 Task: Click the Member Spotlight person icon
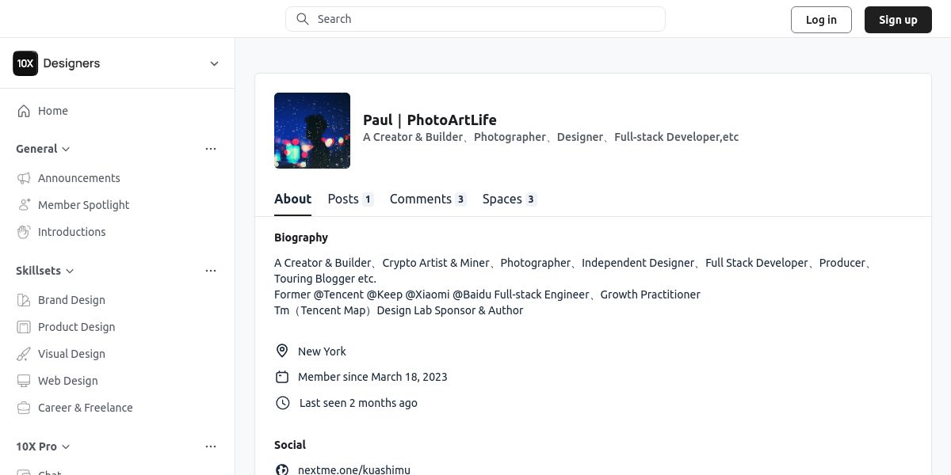(x=24, y=205)
